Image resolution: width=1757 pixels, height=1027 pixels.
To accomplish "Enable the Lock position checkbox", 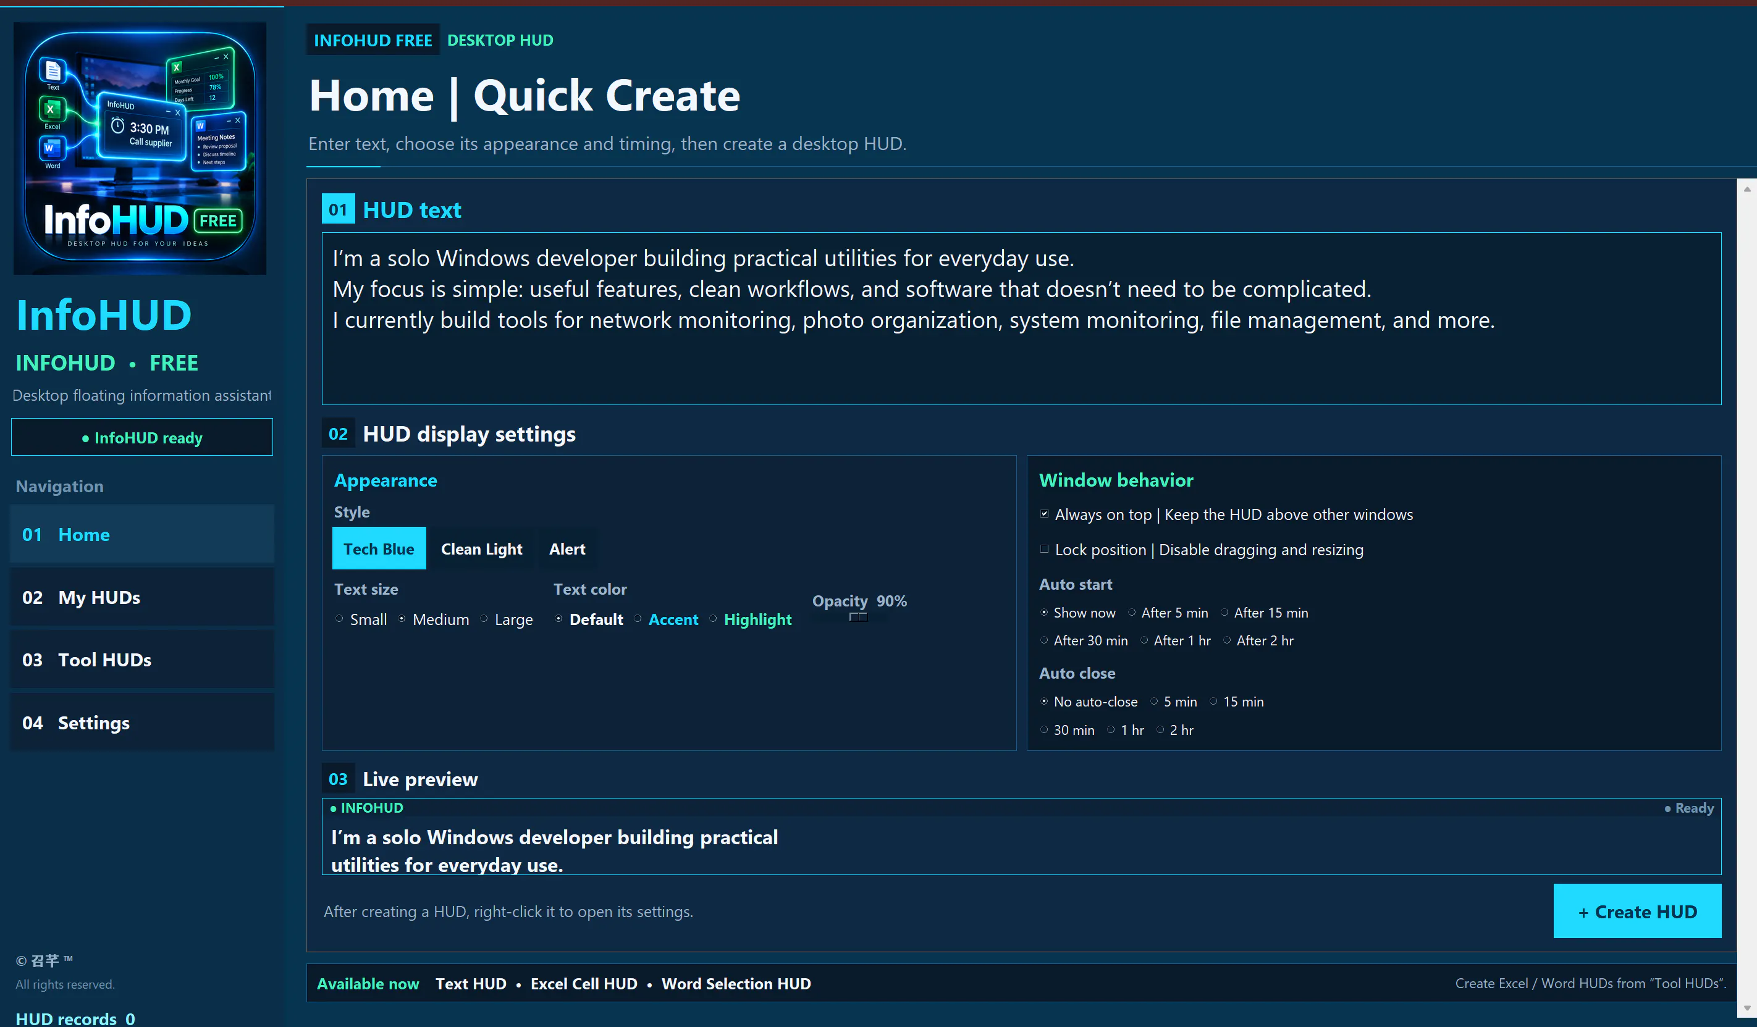I will point(1045,549).
